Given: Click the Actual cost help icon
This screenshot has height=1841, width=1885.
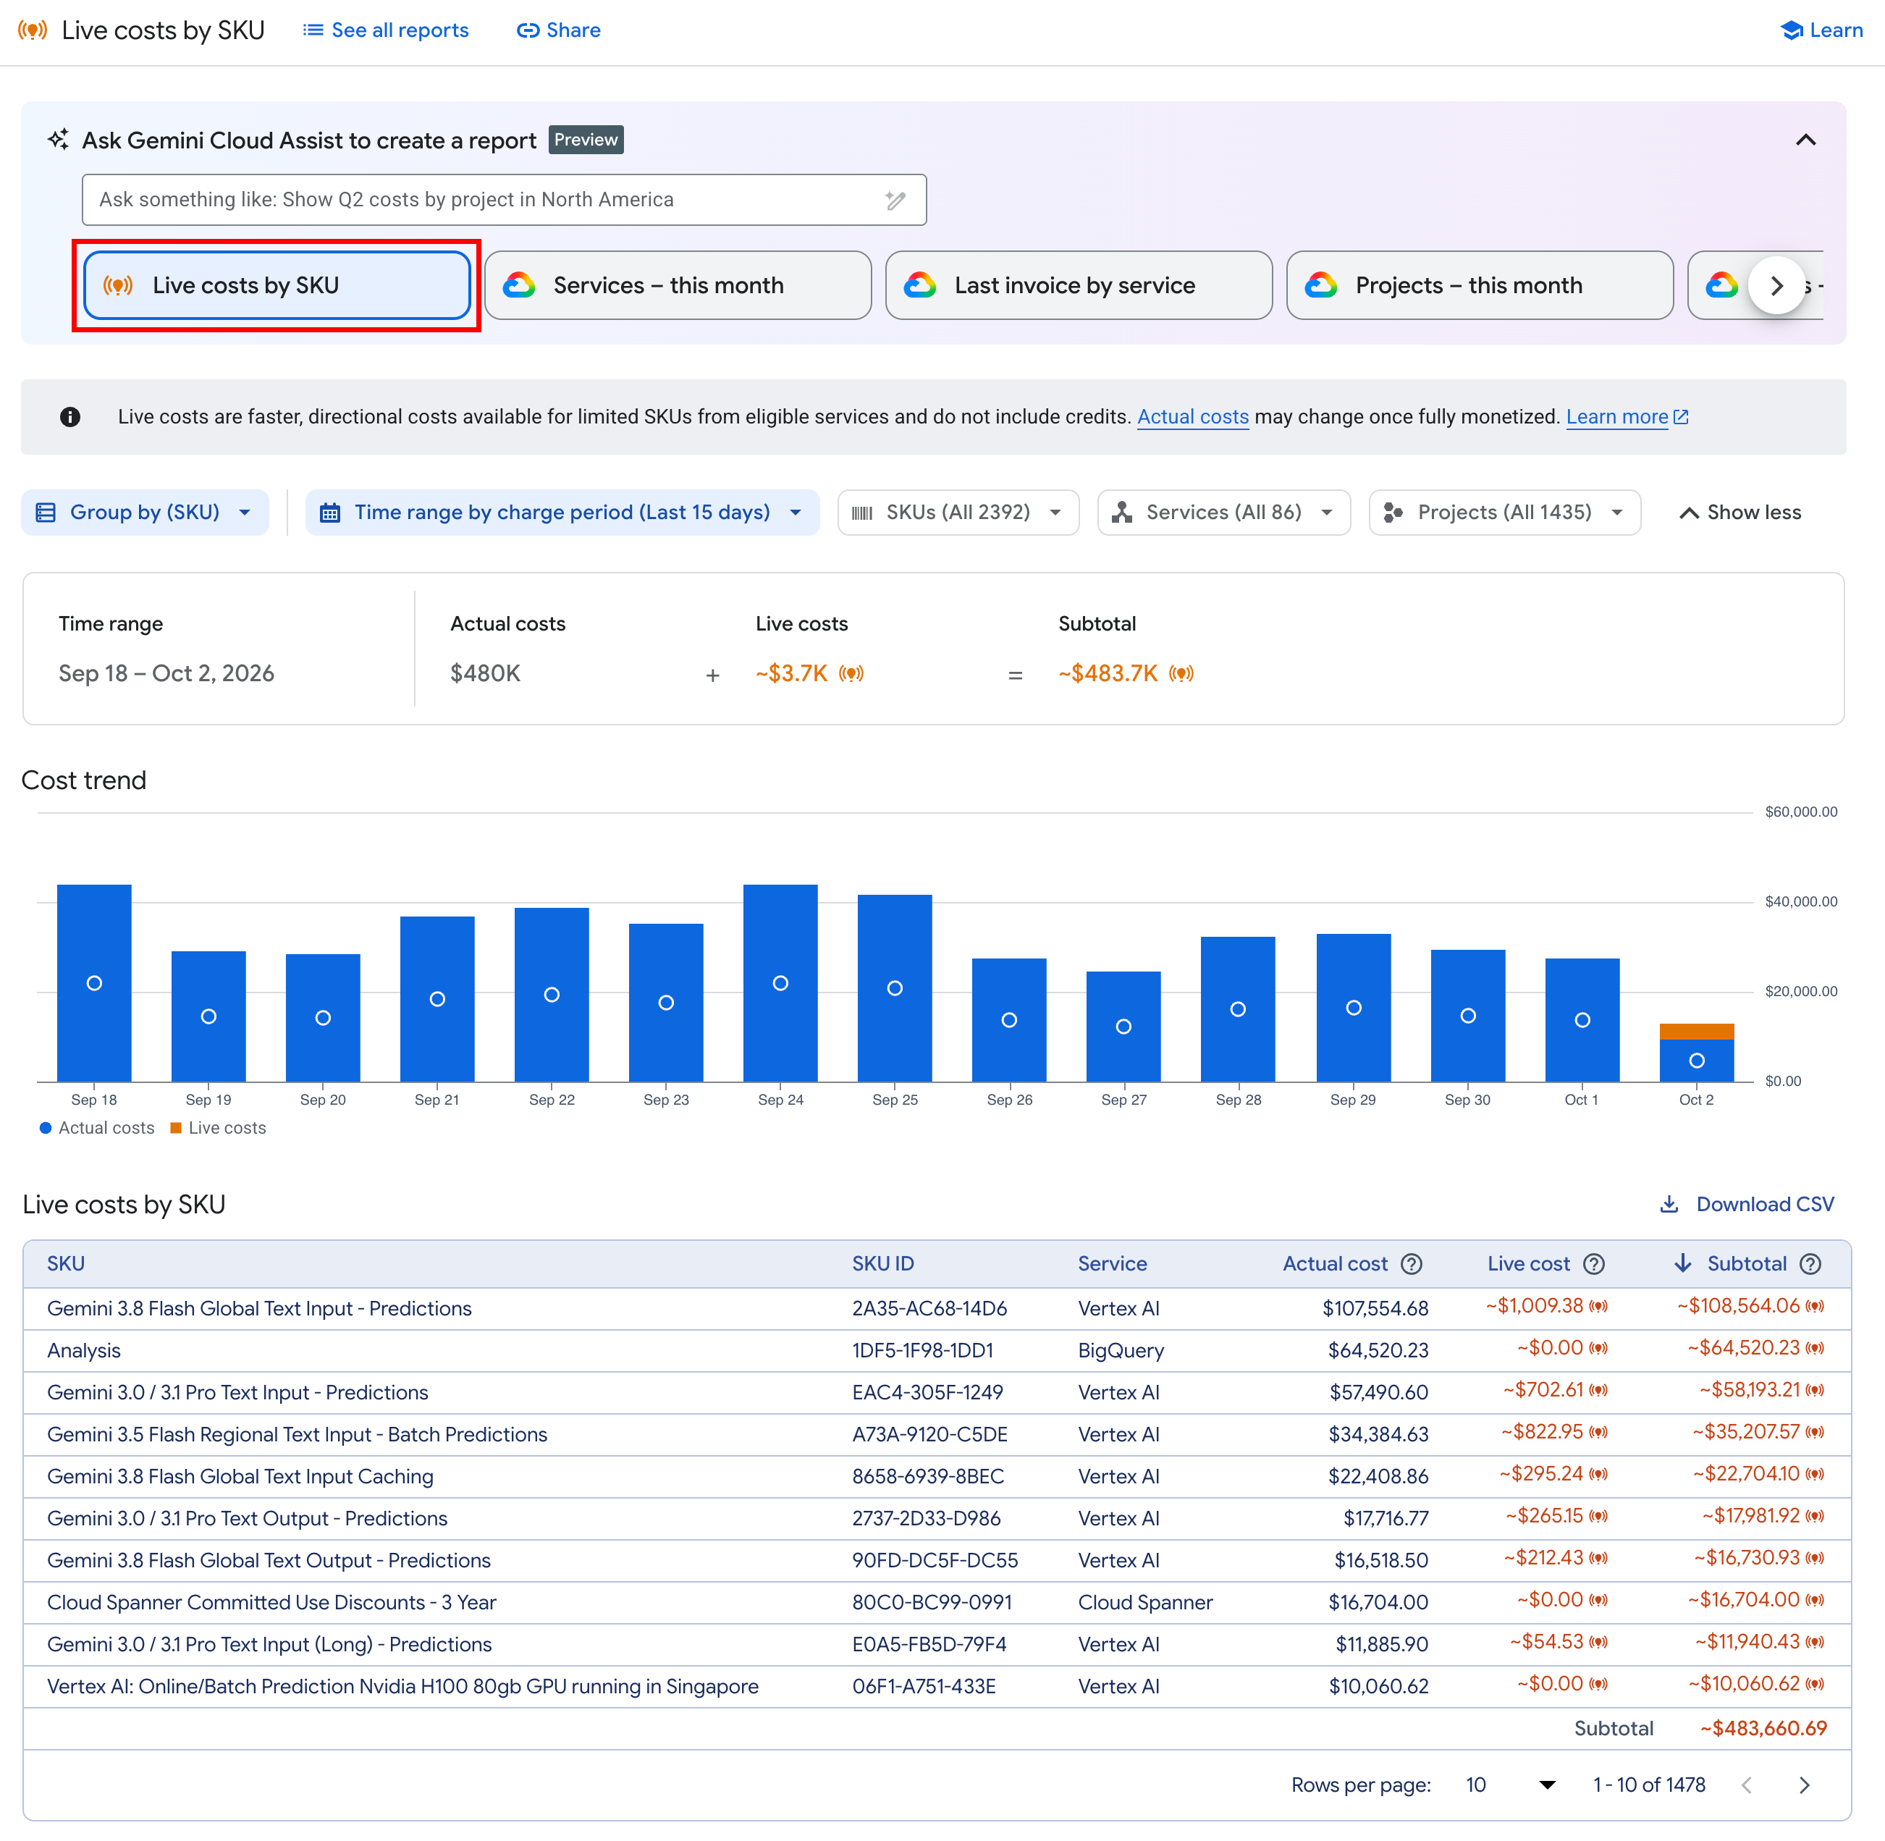Looking at the screenshot, I should [1412, 1264].
